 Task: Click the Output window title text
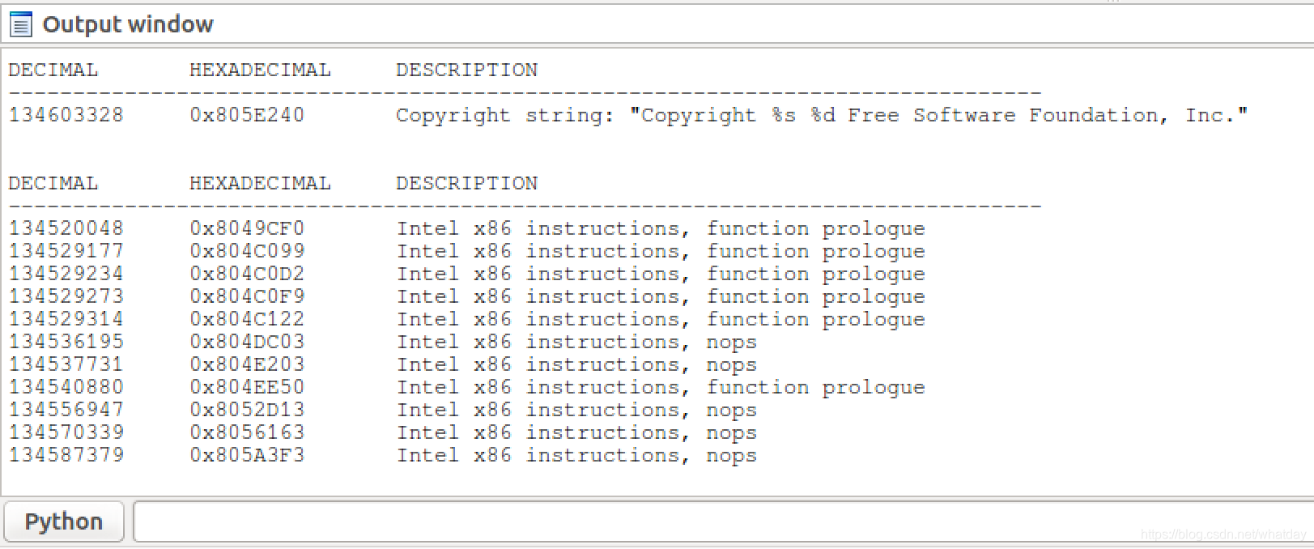(127, 24)
